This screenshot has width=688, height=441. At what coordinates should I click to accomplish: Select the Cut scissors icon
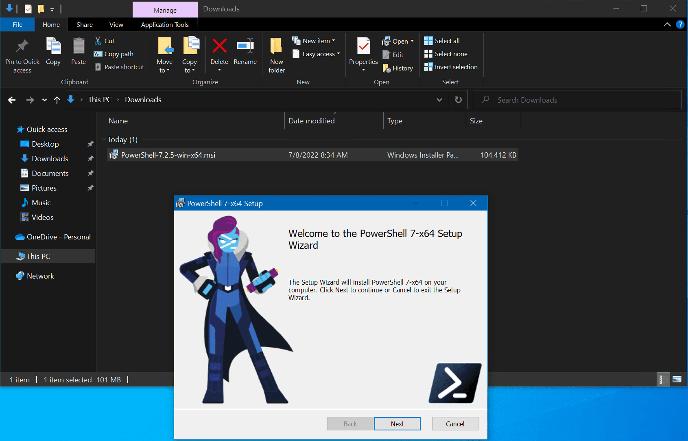pyautogui.click(x=98, y=40)
